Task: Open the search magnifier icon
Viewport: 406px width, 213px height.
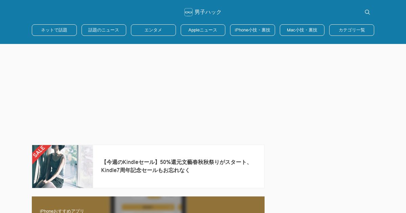Action: (x=367, y=12)
